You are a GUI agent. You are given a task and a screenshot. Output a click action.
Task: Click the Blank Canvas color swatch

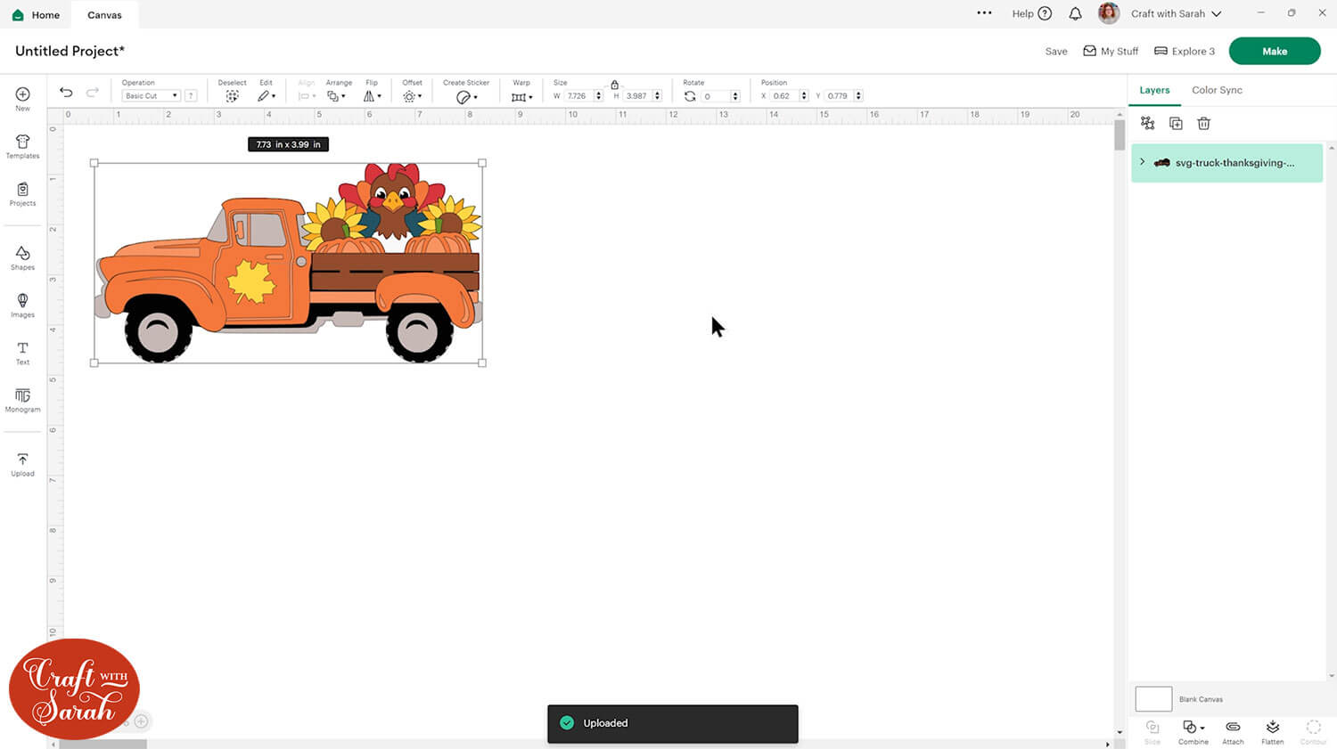coord(1152,699)
